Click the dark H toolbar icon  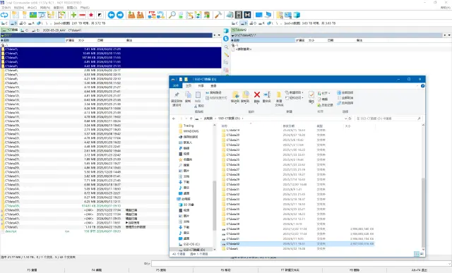[x=247, y=15]
